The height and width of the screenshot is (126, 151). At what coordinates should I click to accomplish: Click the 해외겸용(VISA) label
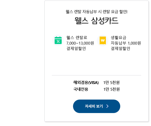point(86,82)
